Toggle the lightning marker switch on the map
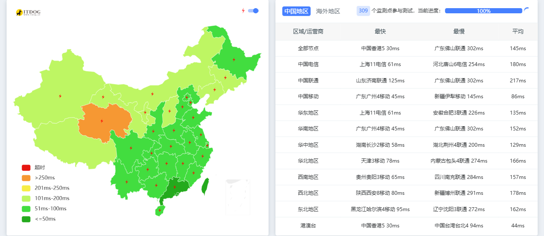This screenshot has width=544, height=236. (253, 11)
